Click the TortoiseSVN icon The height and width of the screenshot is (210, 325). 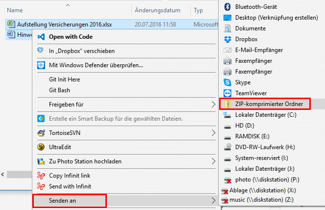(41, 132)
